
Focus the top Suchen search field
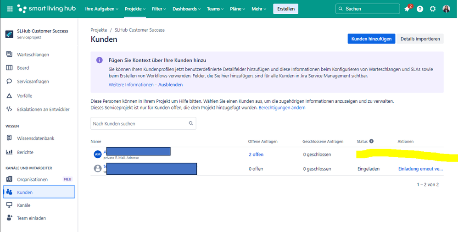[368, 9]
